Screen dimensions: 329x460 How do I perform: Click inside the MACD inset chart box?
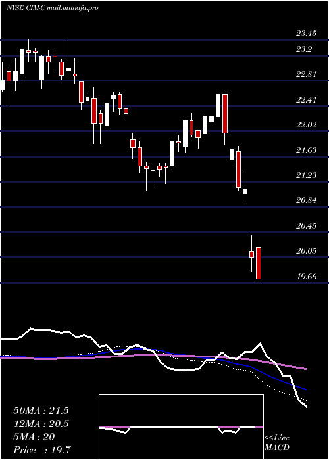181,427
